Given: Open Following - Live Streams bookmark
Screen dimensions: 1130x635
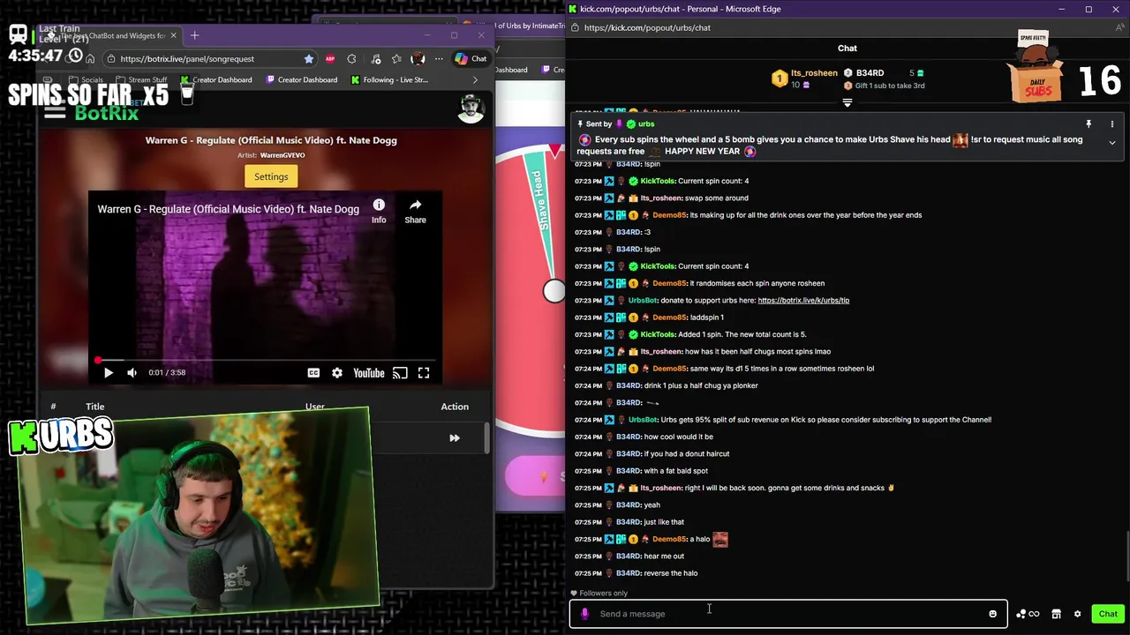Looking at the screenshot, I should pyautogui.click(x=389, y=80).
